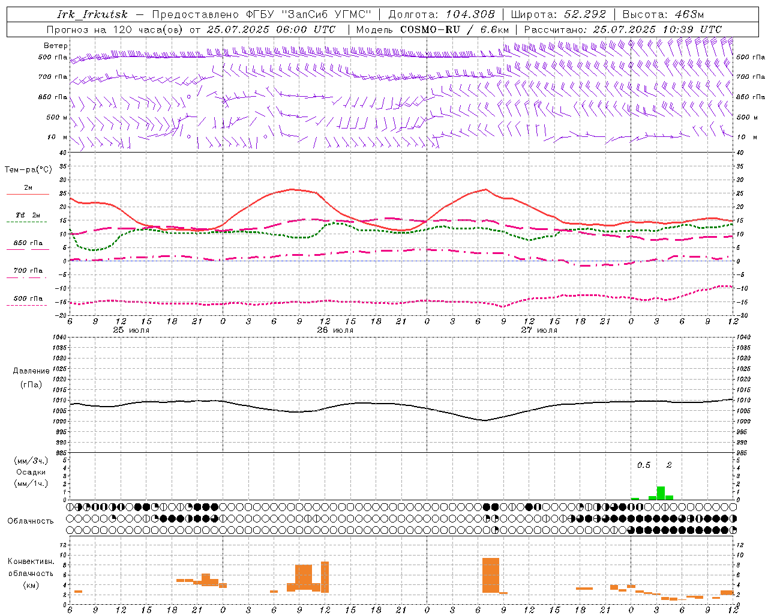The width and height of the screenshot is (768, 615).
Task: Select the provider text ФГБУ "ЗапСиб УГМС"
Action: pos(308,14)
